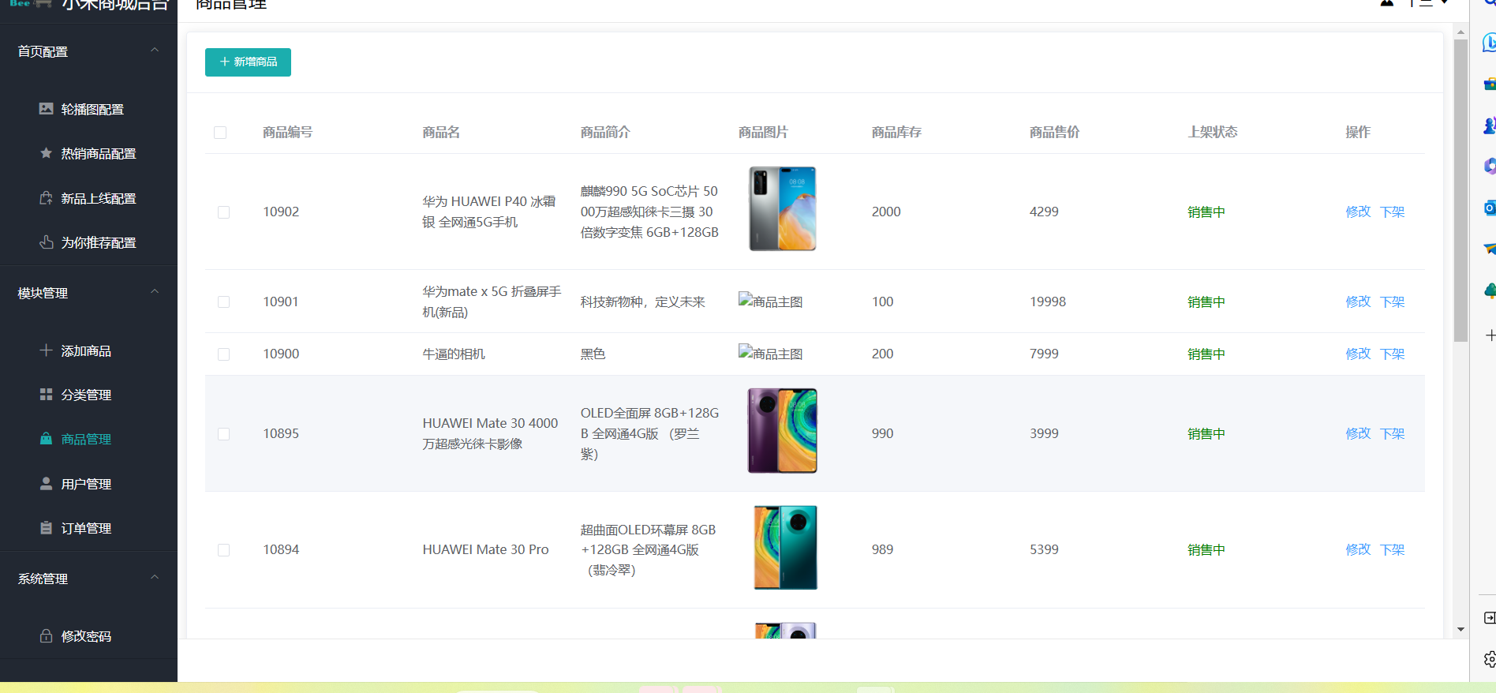The image size is (1496, 693).
Task: Click 下架 for product 10902
Action: pos(1393,212)
